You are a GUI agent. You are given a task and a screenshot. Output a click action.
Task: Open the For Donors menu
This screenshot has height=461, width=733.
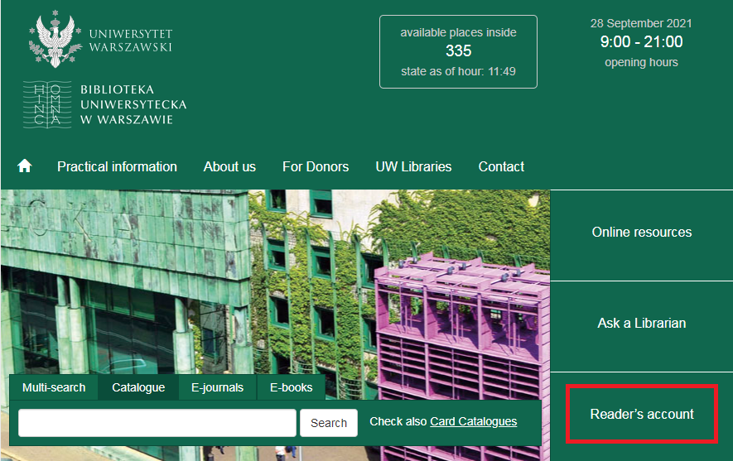pos(316,166)
